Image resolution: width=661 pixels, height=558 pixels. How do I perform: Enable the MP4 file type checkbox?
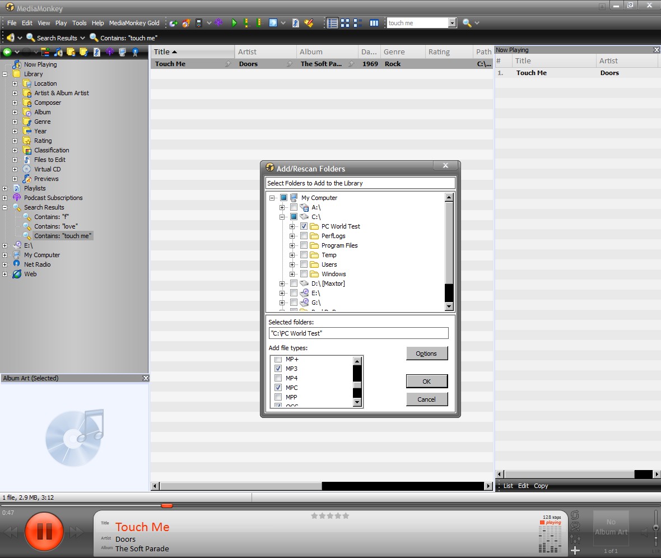click(278, 378)
